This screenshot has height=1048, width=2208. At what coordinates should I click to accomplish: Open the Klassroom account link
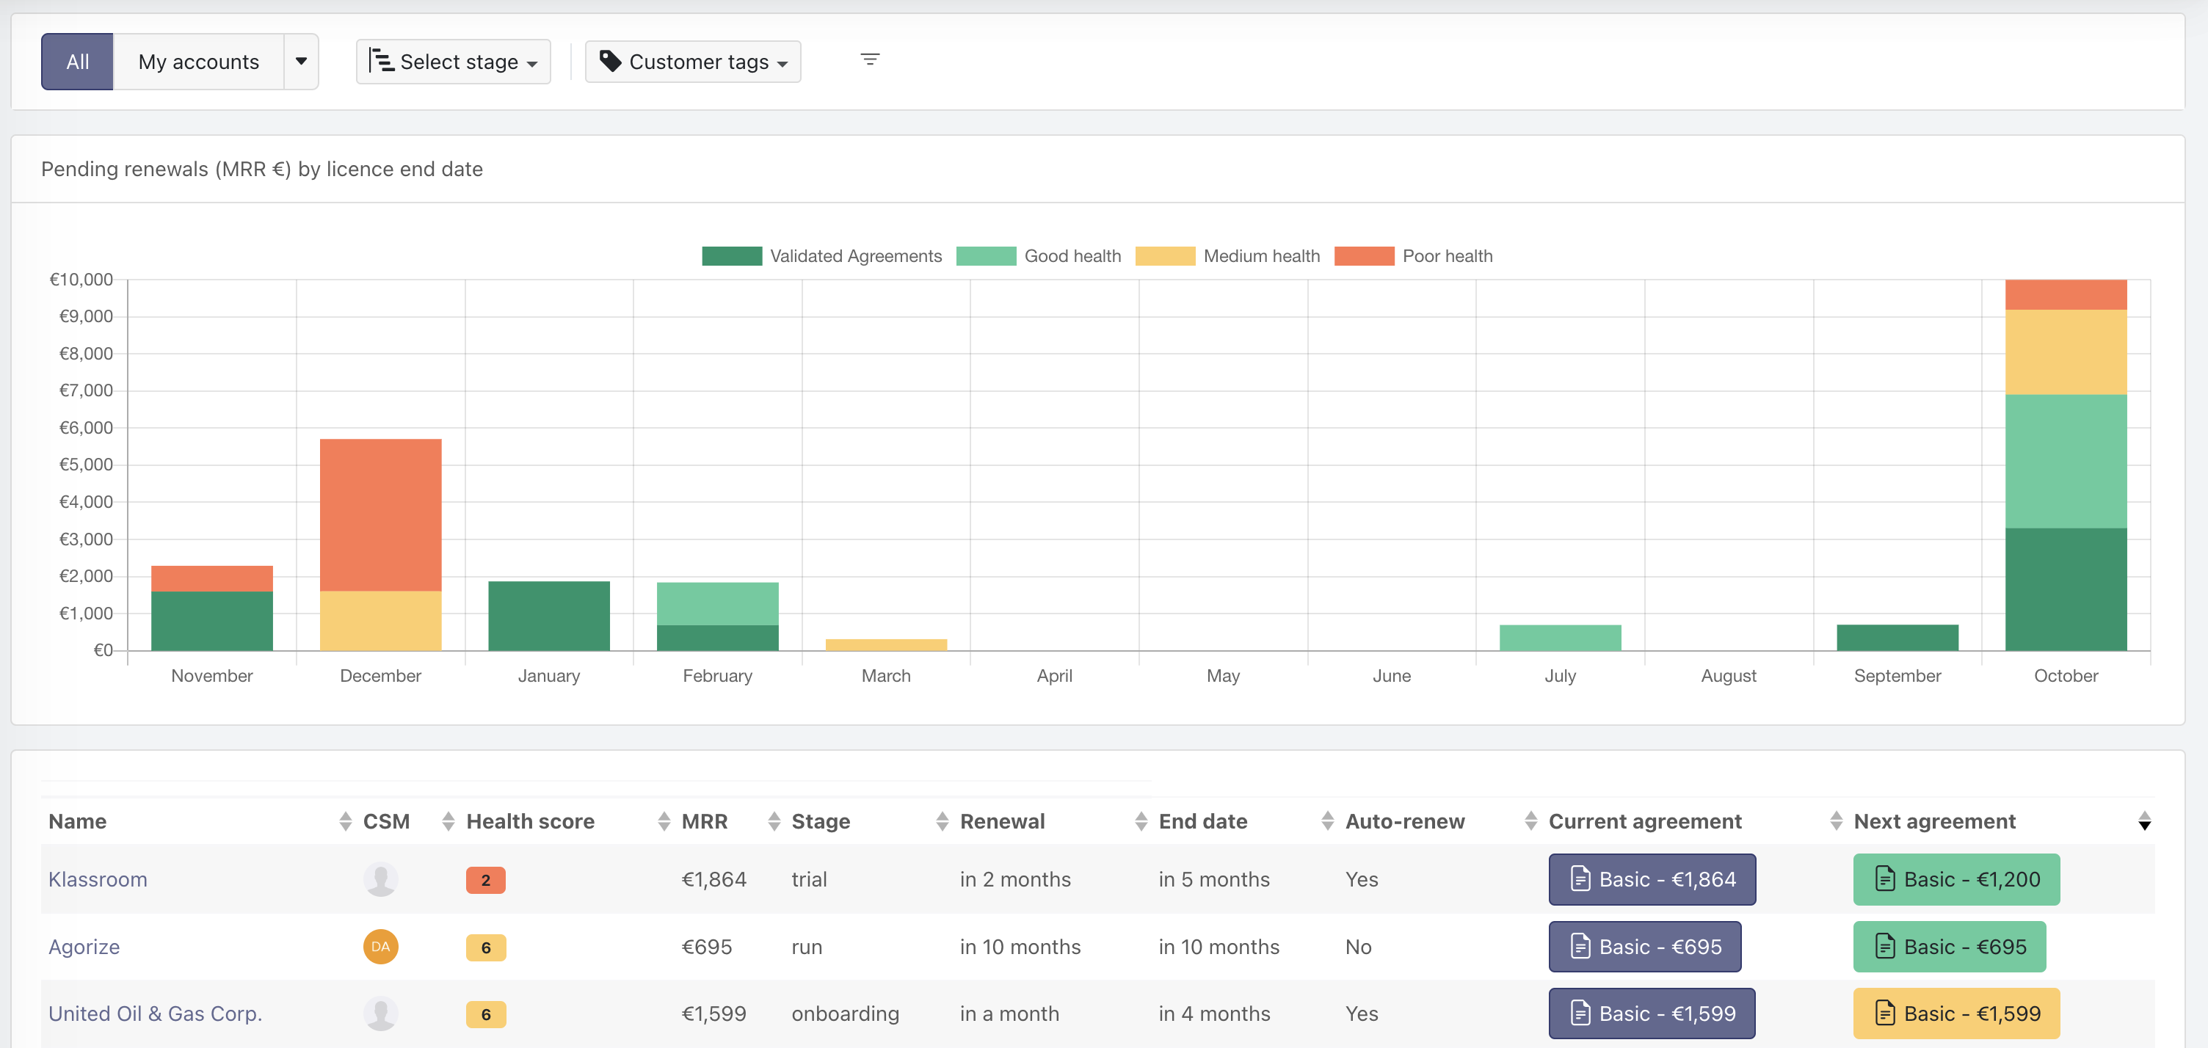click(98, 880)
